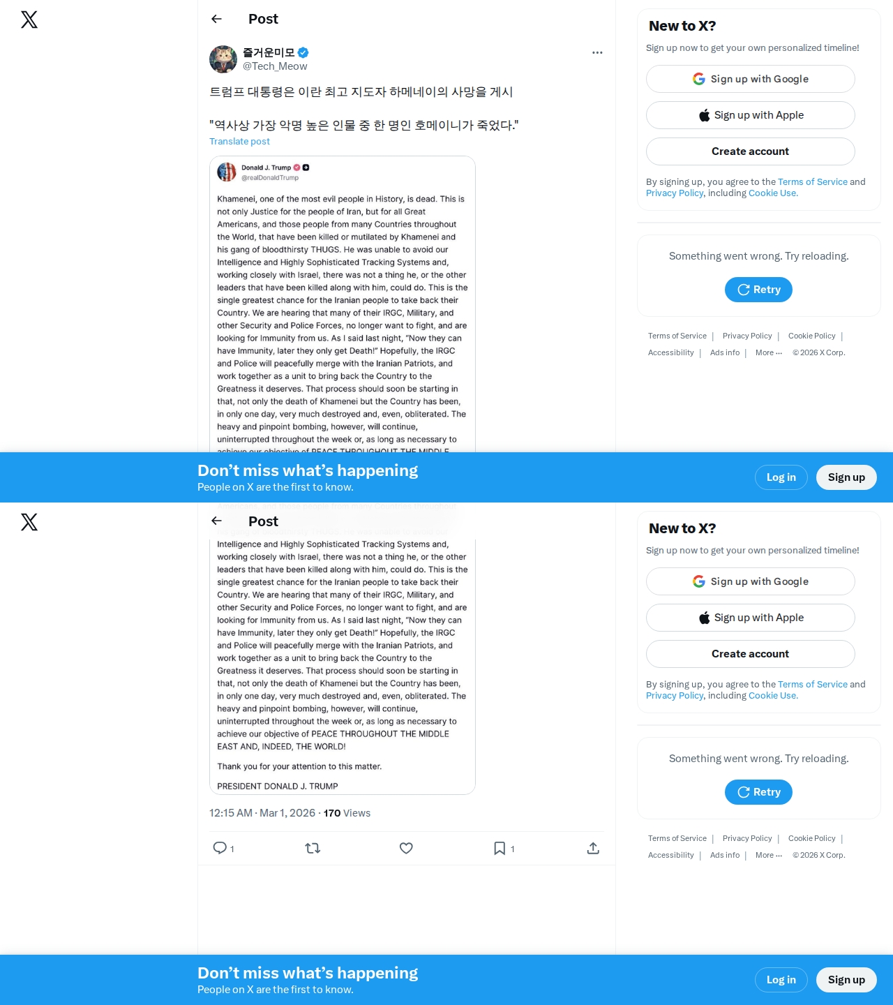Share the post via the upload arrow icon

[593, 848]
